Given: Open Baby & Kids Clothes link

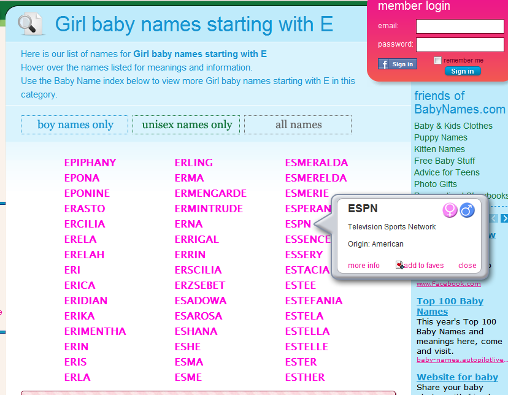Looking at the screenshot, I should point(453,126).
